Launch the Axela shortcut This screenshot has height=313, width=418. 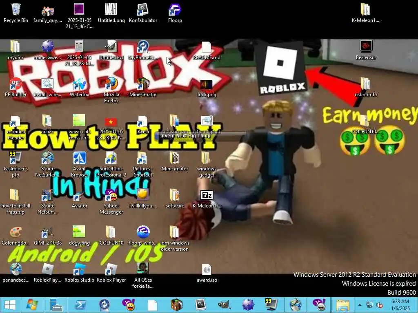tap(143, 124)
